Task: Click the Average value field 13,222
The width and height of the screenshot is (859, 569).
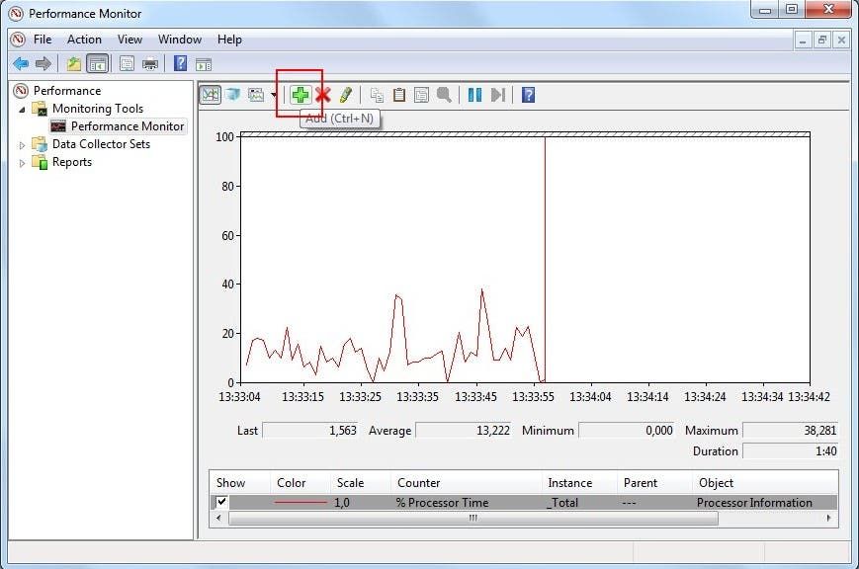Action: (x=464, y=431)
